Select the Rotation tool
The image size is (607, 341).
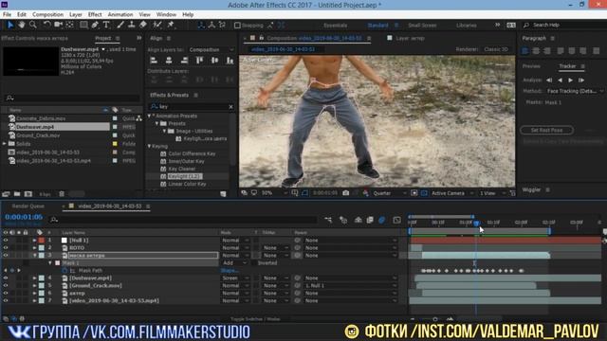tap(46, 26)
